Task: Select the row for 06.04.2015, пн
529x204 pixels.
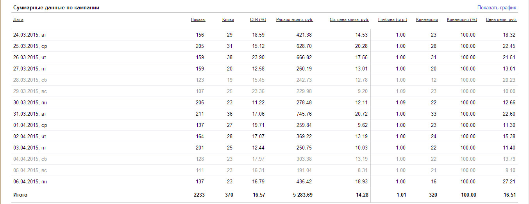Action: [264, 181]
